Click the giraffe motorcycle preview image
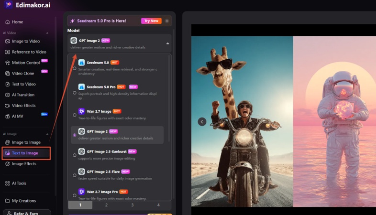 pyautogui.click(x=242, y=122)
